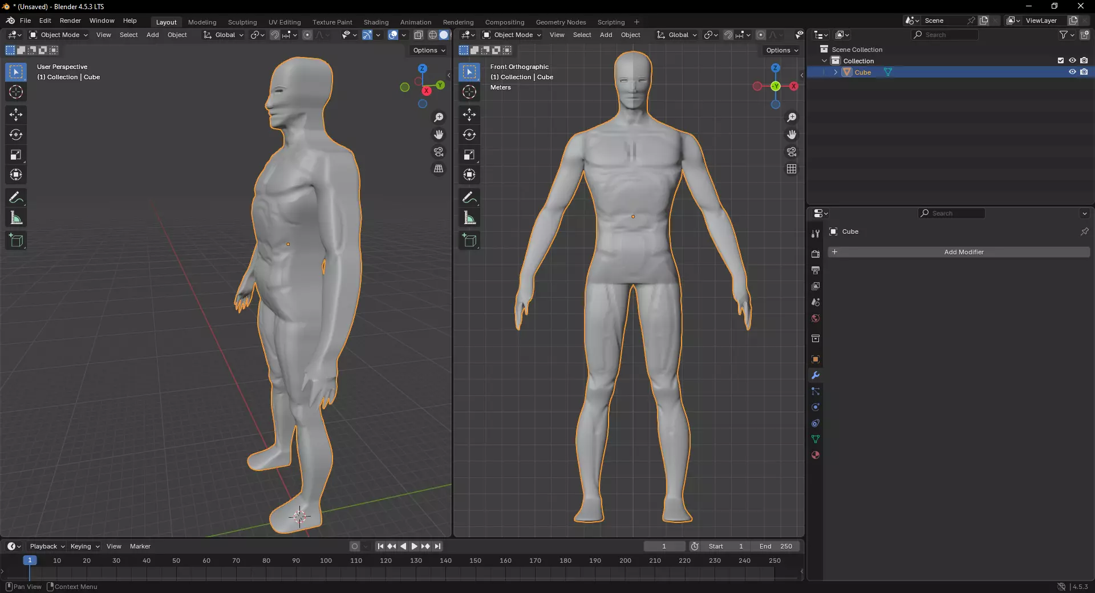This screenshot has width=1095, height=593.
Task: Select the Move tool in left viewport
Action: point(16,115)
